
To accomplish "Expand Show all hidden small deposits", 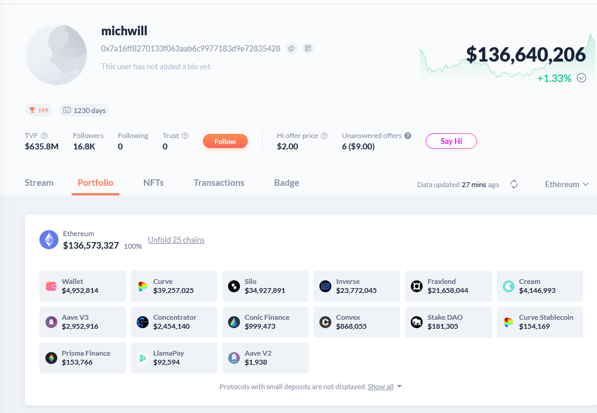I will pos(381,386).
